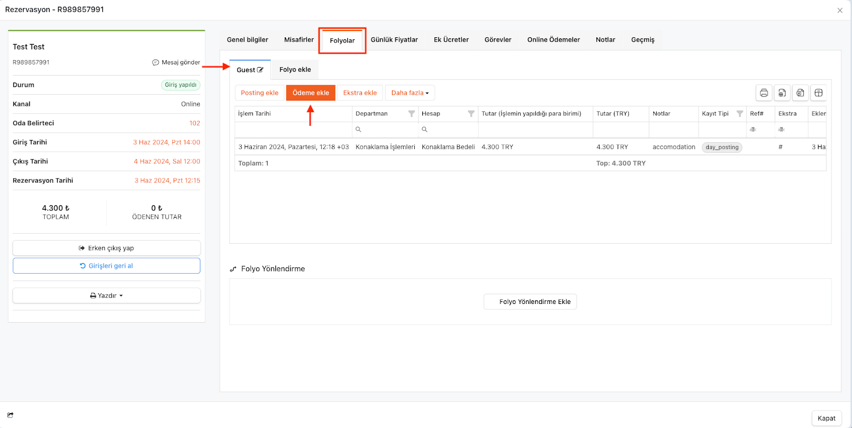The height and width of the screenshot is (428, 852).
Task: Expand the Daha fazla dropdown
Action: click(x=409, y=93)
